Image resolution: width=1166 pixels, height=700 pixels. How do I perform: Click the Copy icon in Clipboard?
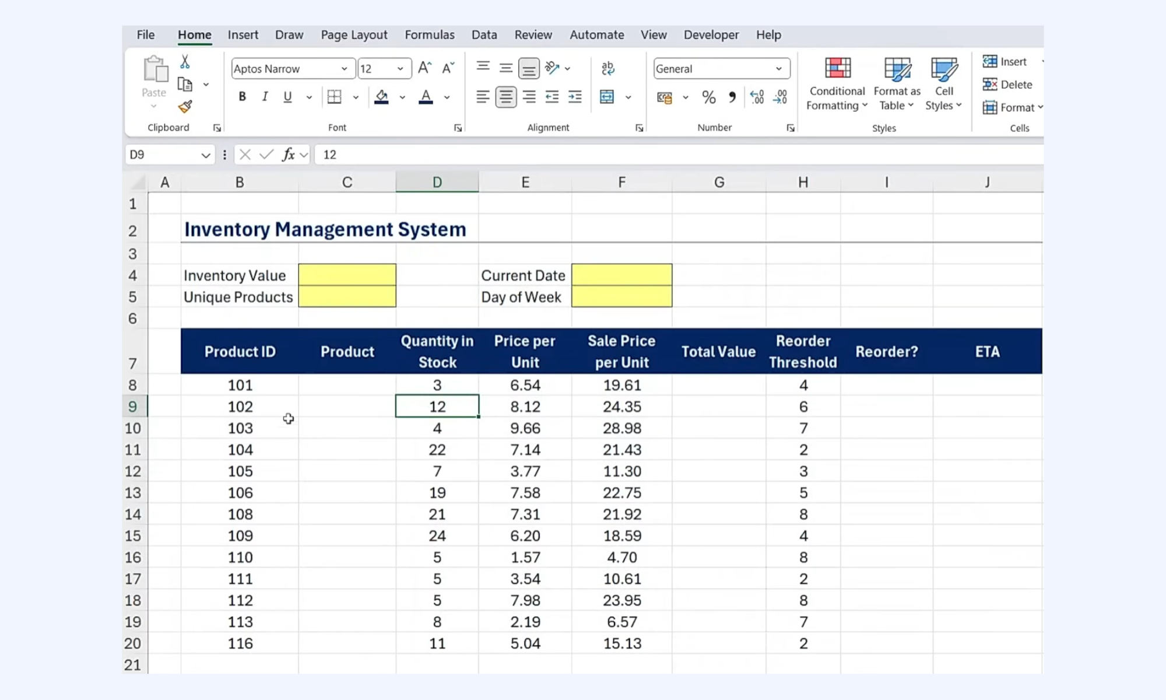(185, 85)
